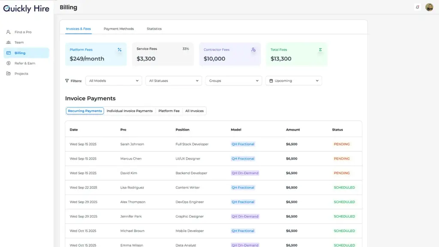The height and width of the screenshot is (247, 439).
Task: Click the percent icon on Platform Fees card
Action: (120, 50)
